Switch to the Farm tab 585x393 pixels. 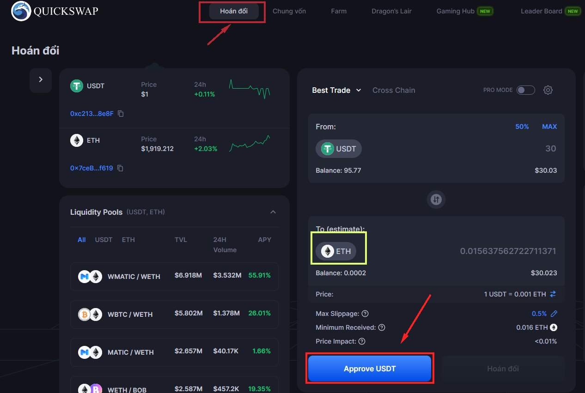tap(338, 11)
